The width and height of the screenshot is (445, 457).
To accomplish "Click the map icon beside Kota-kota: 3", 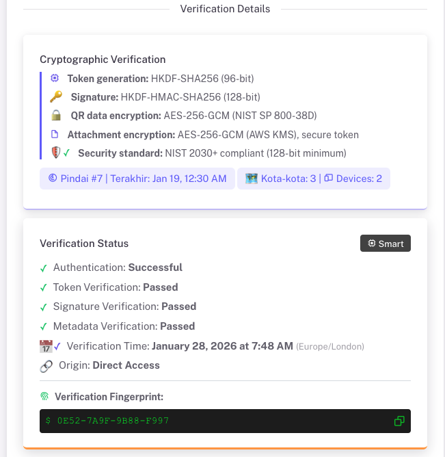I will coord(252,179).
